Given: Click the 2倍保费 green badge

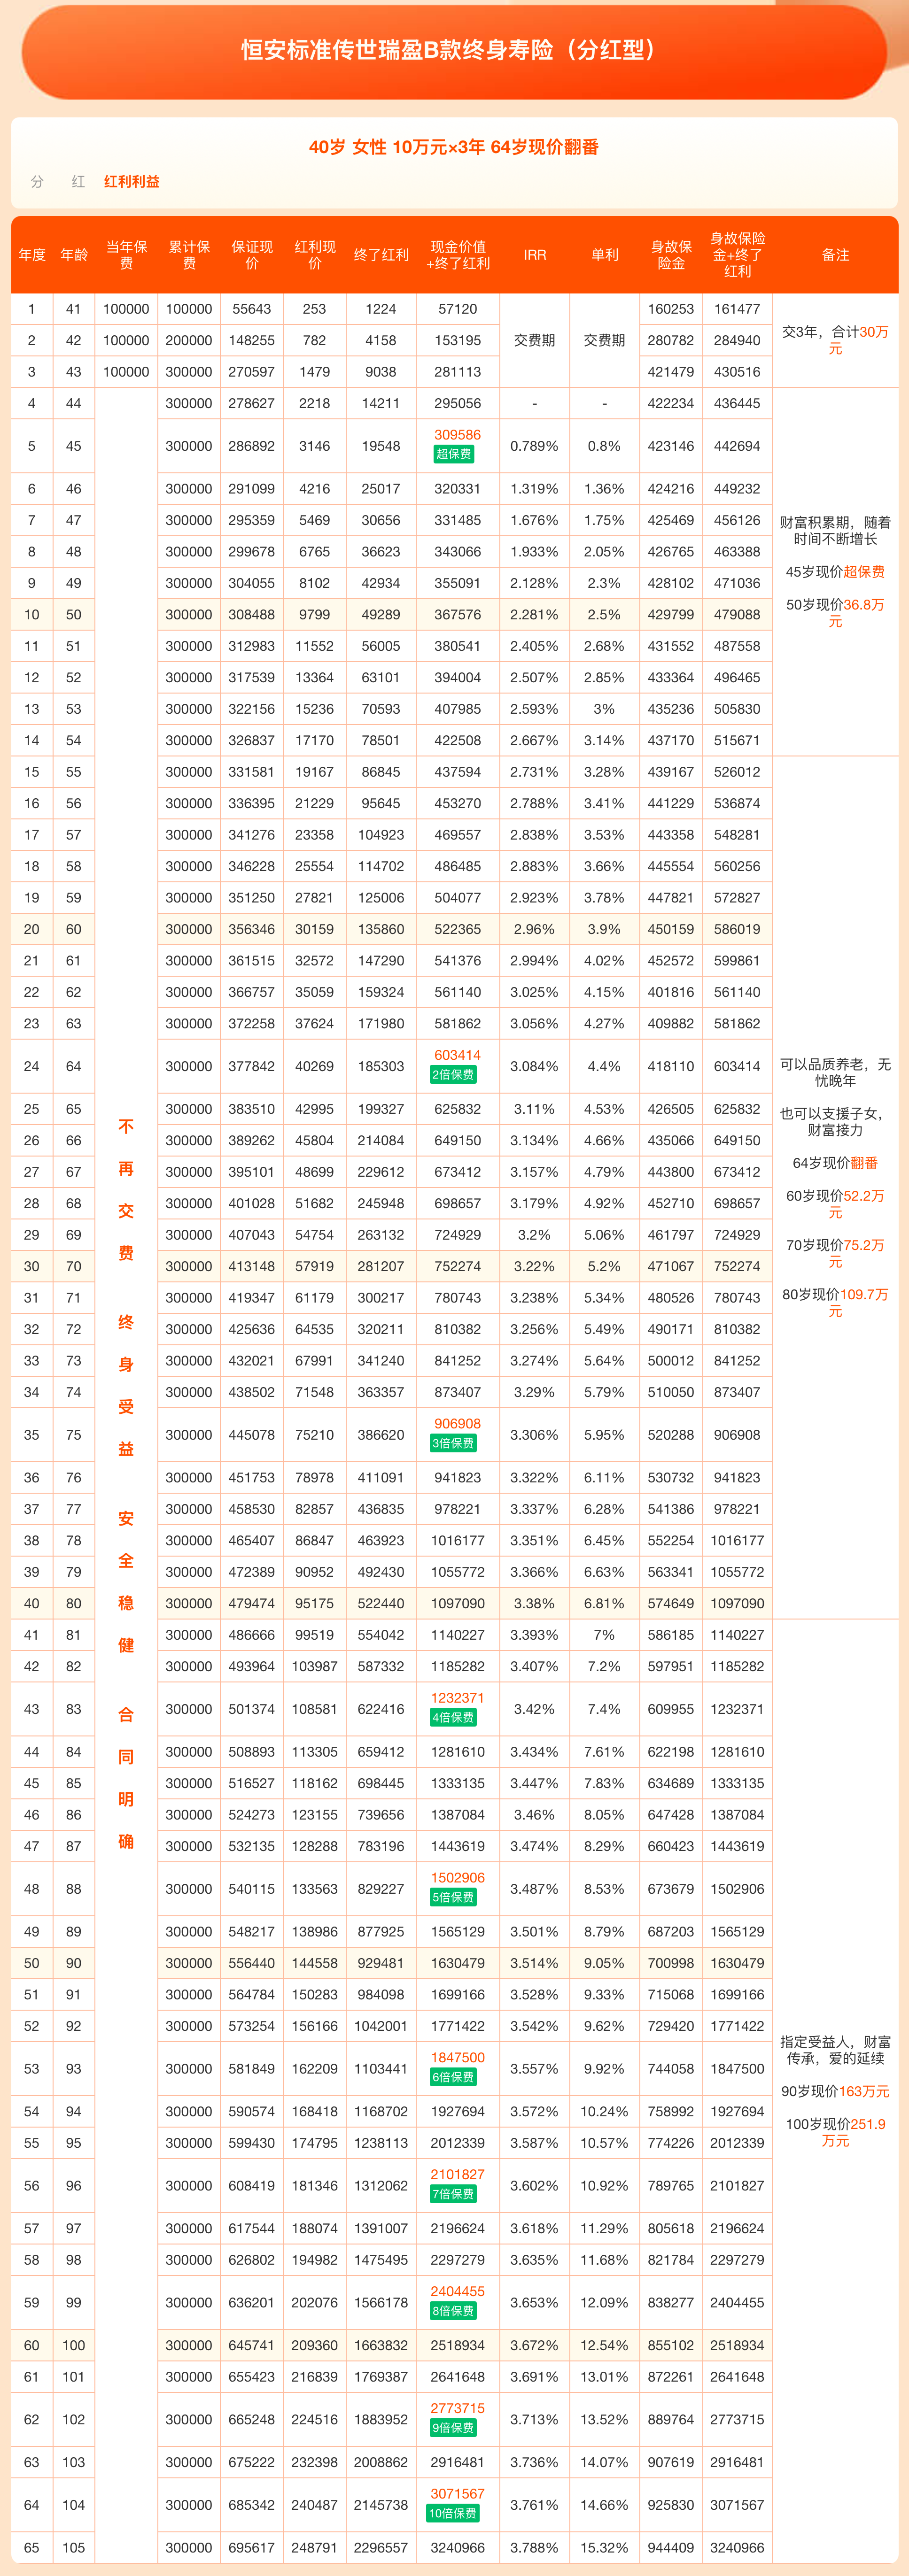Looking at the screenshot, I should (x=453, y=1075).
